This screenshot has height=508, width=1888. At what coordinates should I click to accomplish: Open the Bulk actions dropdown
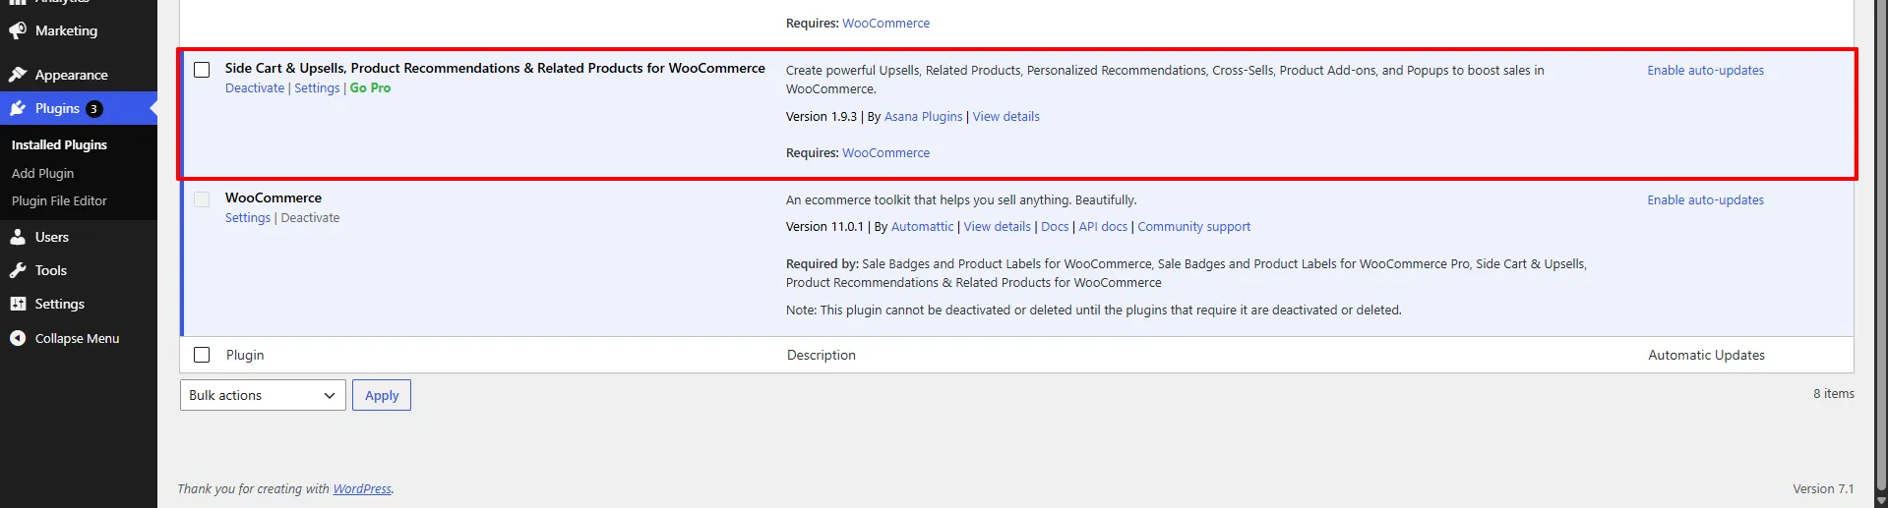click(x=263, y=395)
